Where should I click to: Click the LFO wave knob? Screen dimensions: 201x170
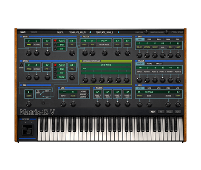coord(149,104)
